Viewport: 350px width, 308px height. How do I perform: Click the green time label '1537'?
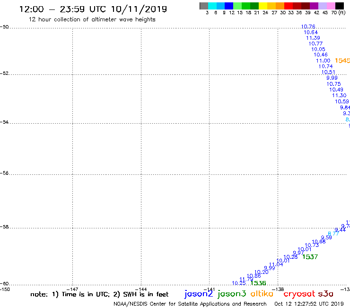coord(310,257)
